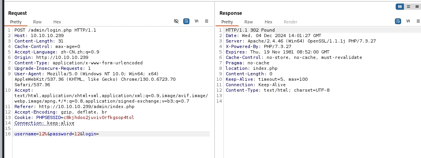Click the Origin header line

[x=51, y=57]
